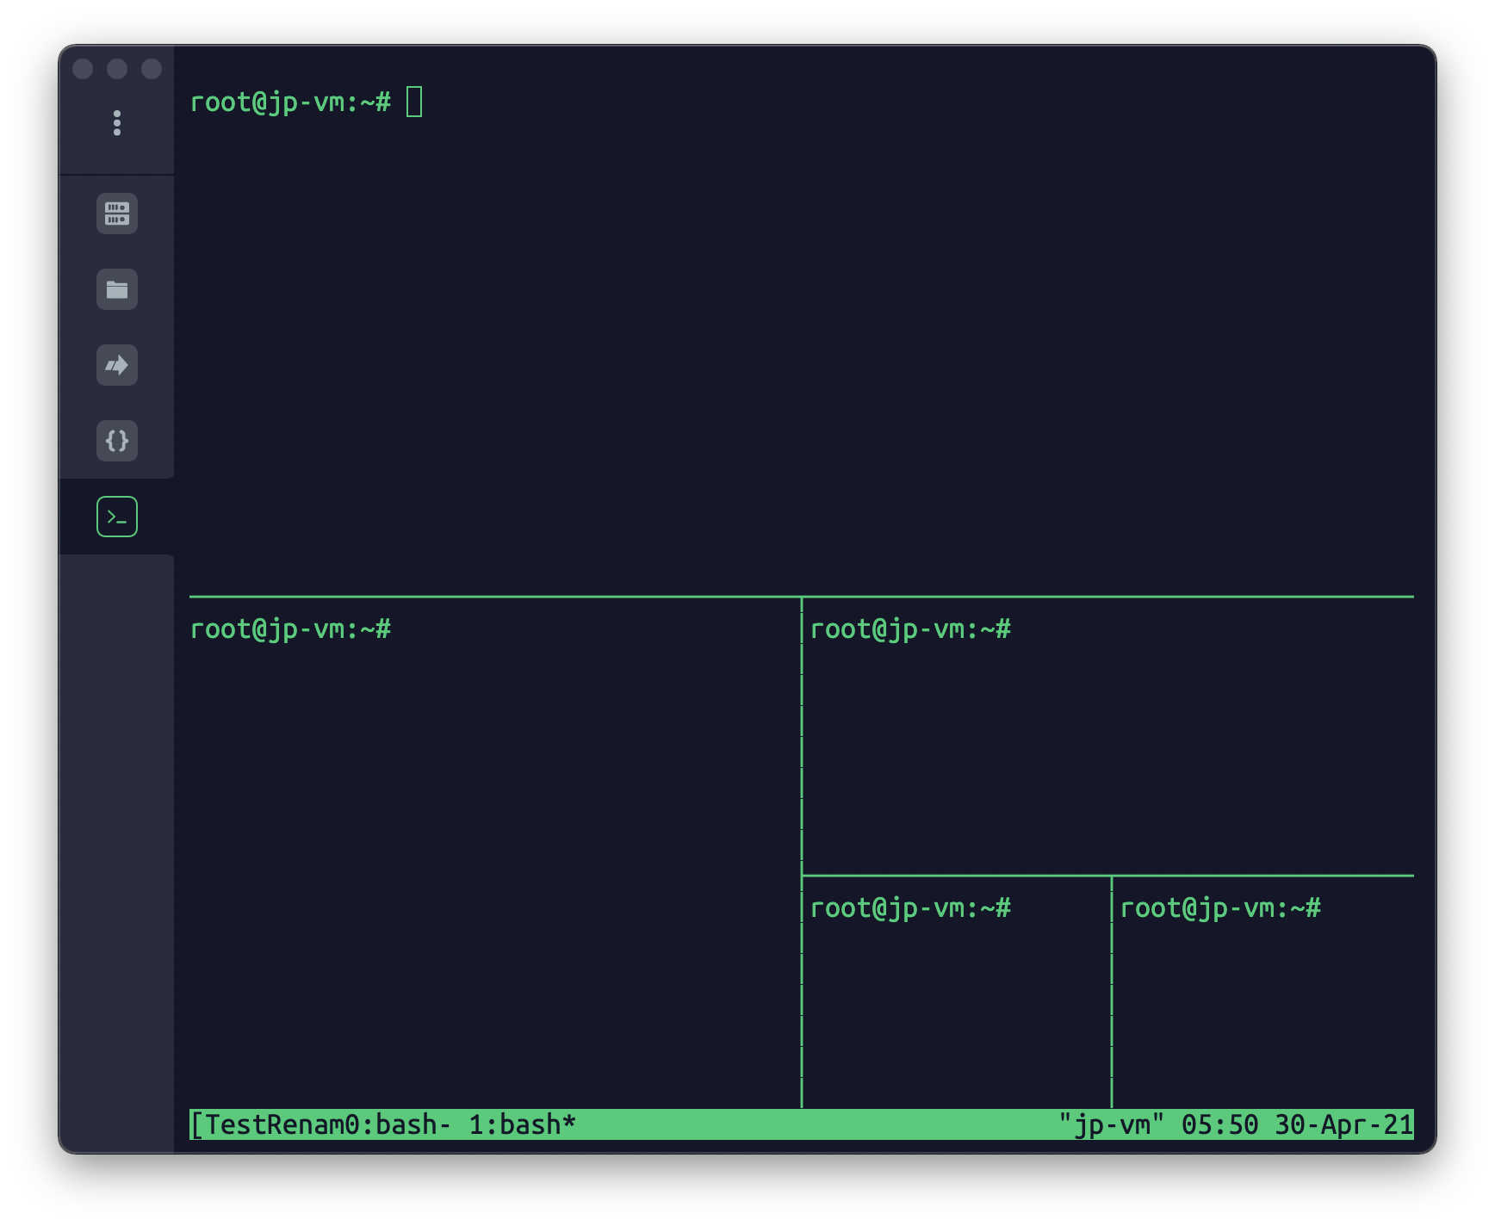Open the three-dot more options menu
The width and height of the screenshot is (1495, 1226).
[x=117, y=123]
